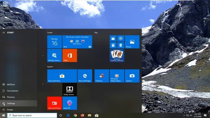Open the Photos tile
Image resolution: width=210 pixels, height=118 pixels.
(132, 42)
